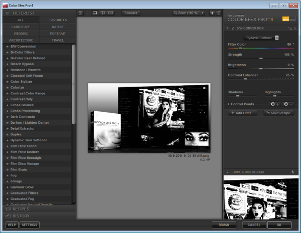Open the Settings button
Screen dimensions: 301x233
[x=30, y=225]
